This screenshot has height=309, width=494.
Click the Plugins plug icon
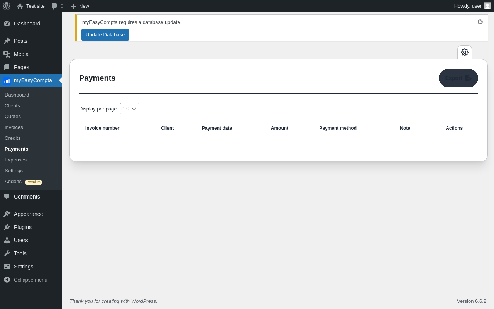[7, 227]
